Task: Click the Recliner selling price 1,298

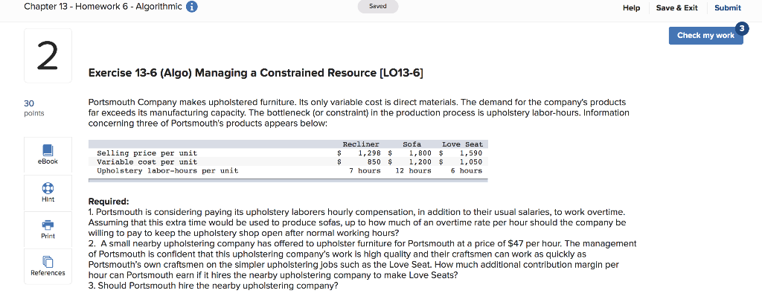Action: (369, 153)
